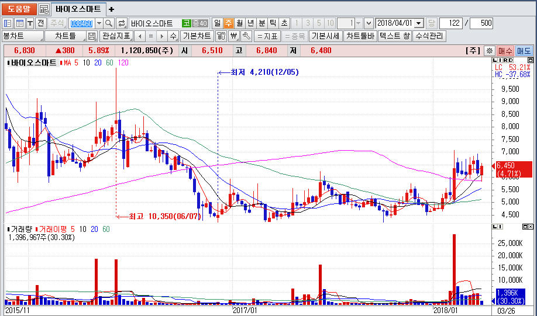Open the 2018/04/01 date dropdown
The height and width of the screenshot is (316, 537).
[x=419, y=23]
